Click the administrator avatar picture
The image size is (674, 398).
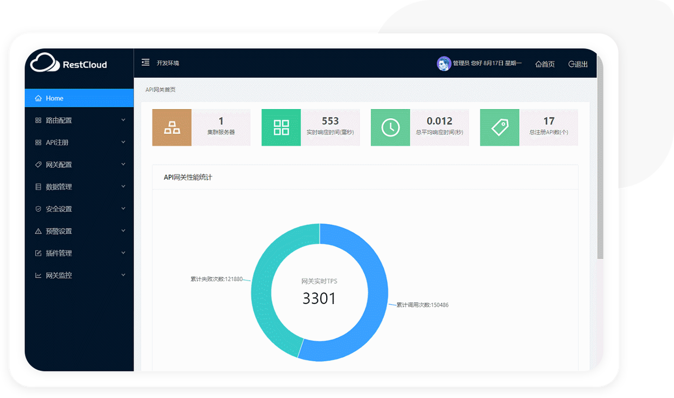pos(444,64)
